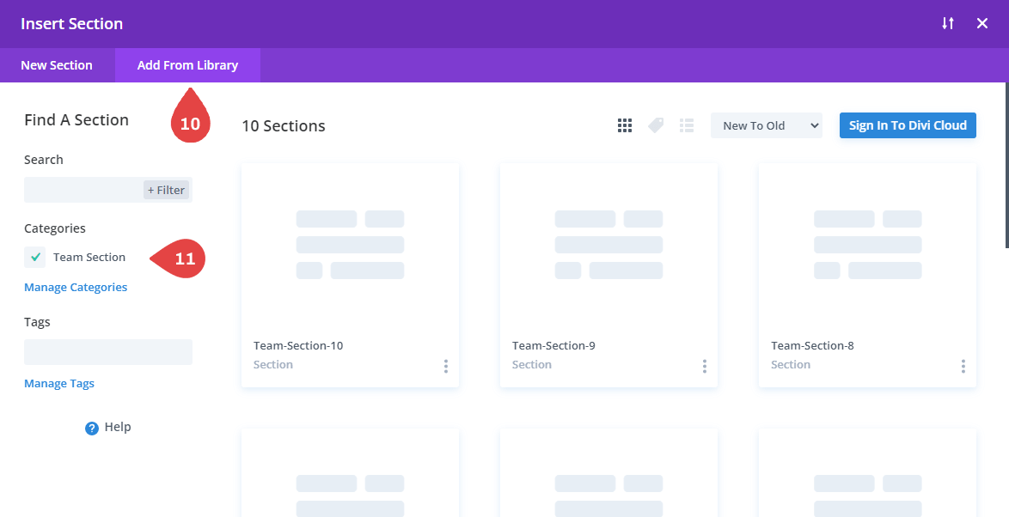The width and height of the screenshot is (1009, 517).
Task: Select the Team-Section-8 thumbnail
Action: point(867,245)
